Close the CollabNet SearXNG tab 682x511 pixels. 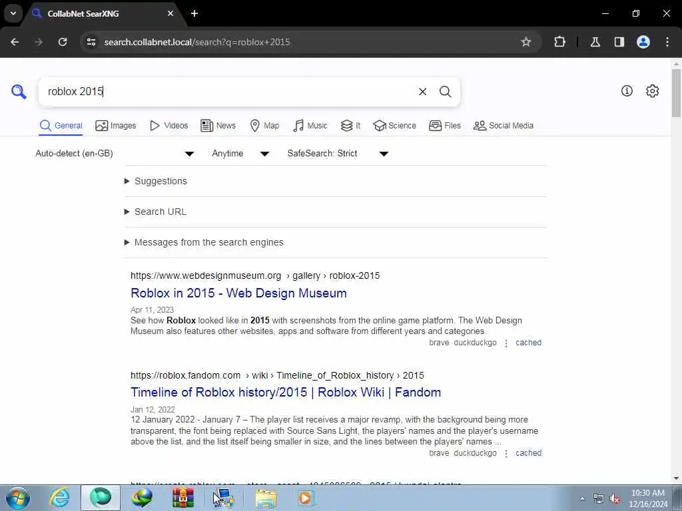[x=170, y=13]
